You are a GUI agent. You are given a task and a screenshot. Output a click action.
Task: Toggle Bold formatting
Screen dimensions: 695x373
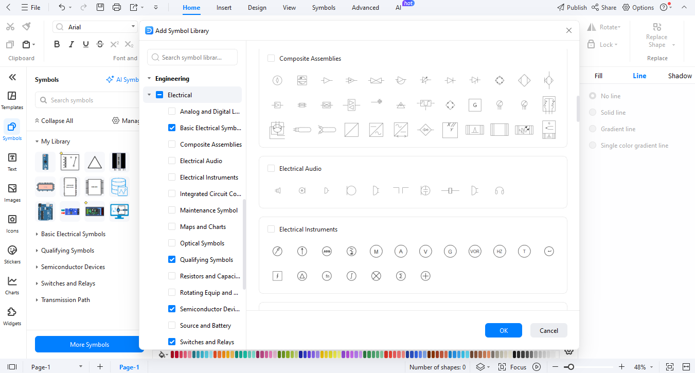click(x=57, y=44)
